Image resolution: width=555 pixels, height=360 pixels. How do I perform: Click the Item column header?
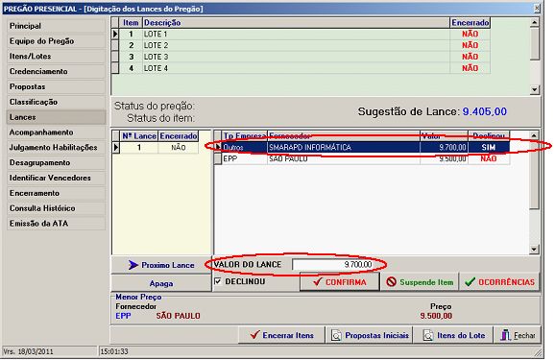click(131, 23)
